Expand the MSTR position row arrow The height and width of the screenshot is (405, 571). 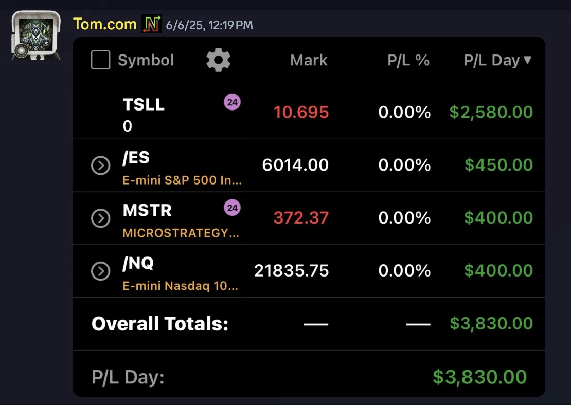click(x=100, y=218)
